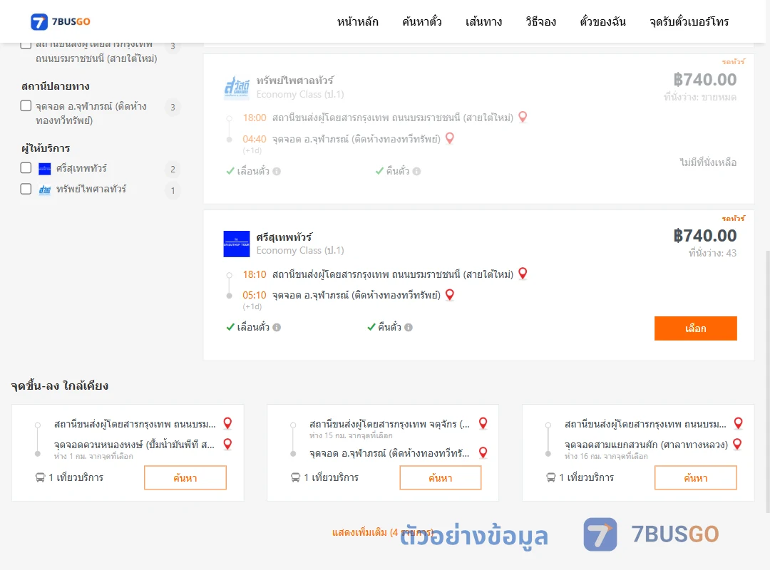Click the 18:10 departure time
The width and height of the screenshot is (770, 570).
pos(255,274)
